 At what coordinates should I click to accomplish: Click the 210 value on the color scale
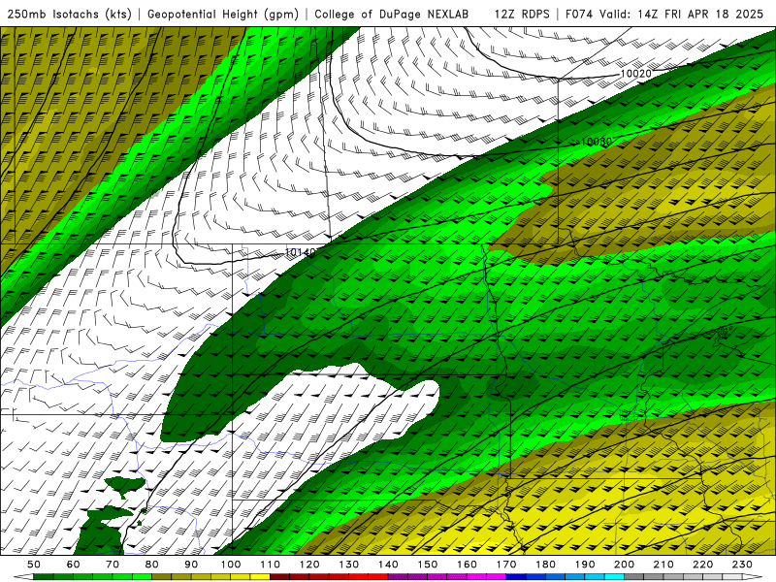click(663, 565)
